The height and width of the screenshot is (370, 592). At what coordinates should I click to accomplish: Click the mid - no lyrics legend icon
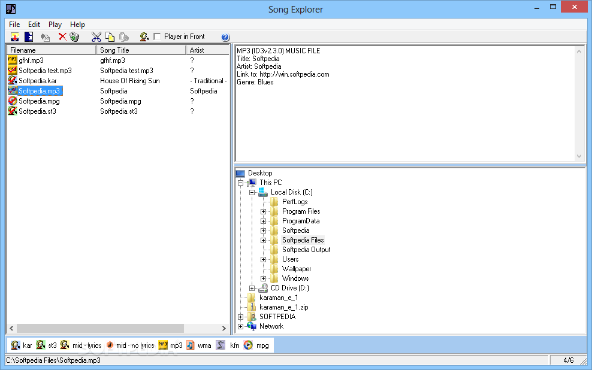pyautogui.click(x=110, y=345)
